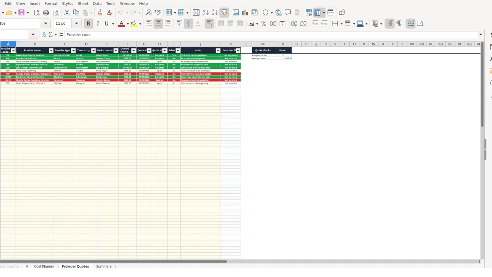Increase the cell indent
Image resolution: width=492 pixels, height=277 pixels.
(315, 24)
